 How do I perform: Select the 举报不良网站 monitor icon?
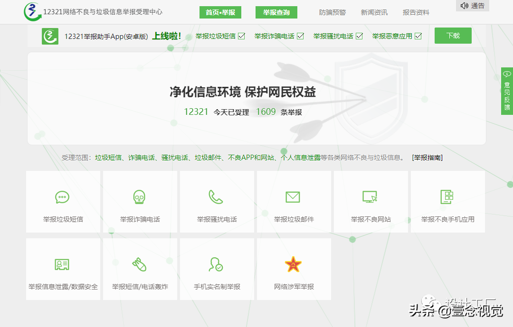(x=370, y=196)
